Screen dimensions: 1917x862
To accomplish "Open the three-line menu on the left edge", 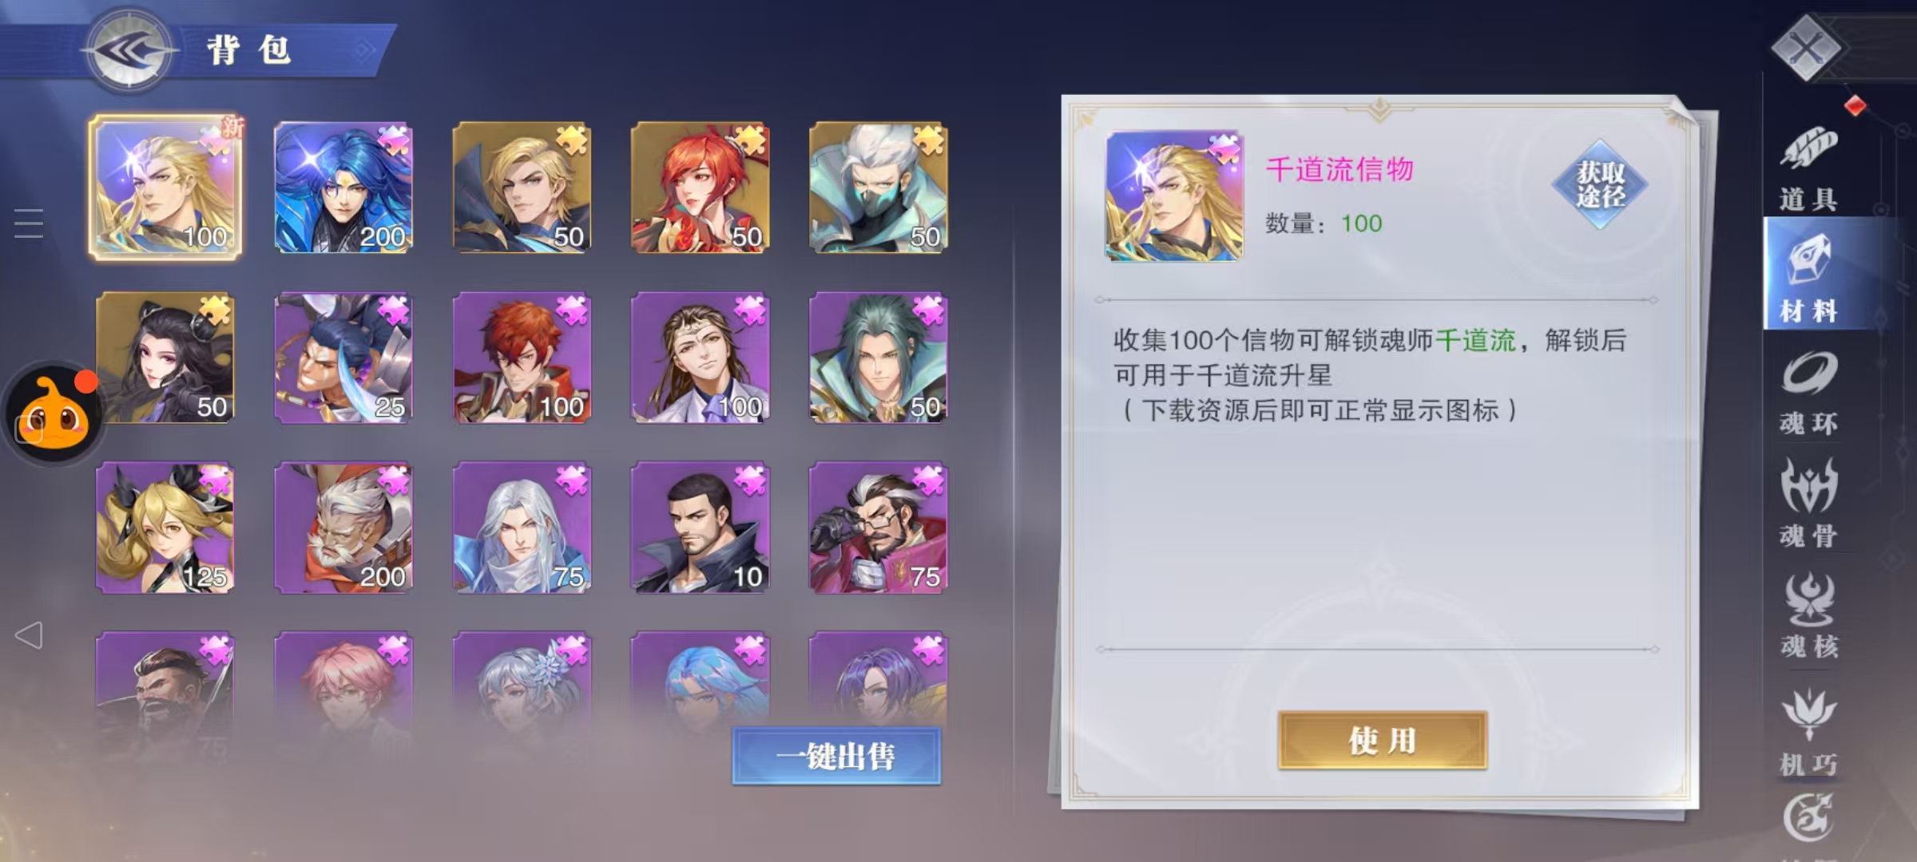I will coord(29,223).
